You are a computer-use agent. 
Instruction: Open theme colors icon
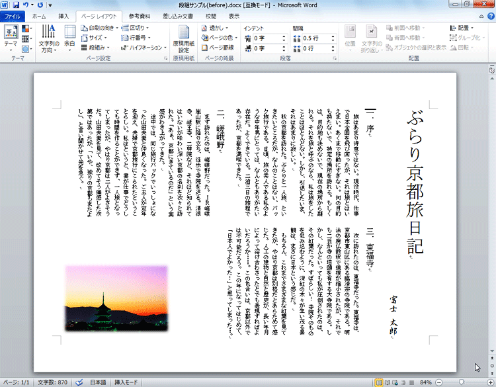[x=26, y=29]
